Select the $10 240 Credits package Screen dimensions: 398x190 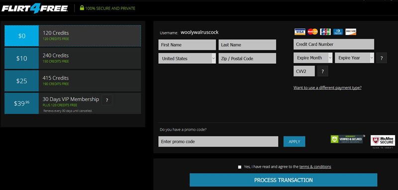point(73,58)
